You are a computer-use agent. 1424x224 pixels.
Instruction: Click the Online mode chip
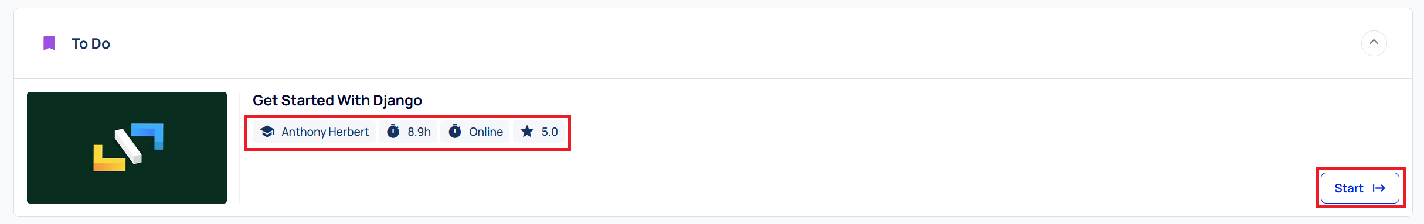point(475,132)
